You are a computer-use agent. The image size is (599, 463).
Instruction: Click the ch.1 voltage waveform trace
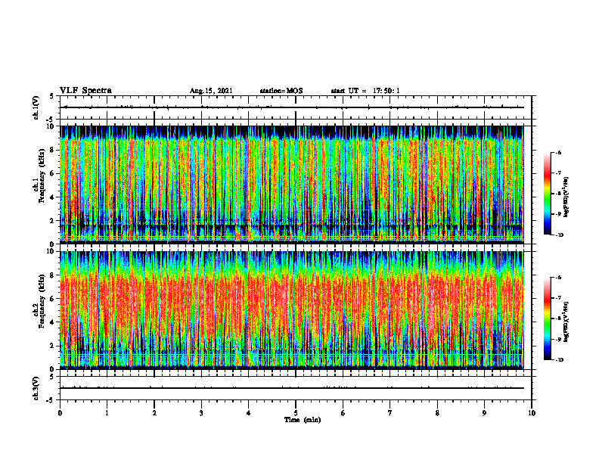[x=292, y=107]
